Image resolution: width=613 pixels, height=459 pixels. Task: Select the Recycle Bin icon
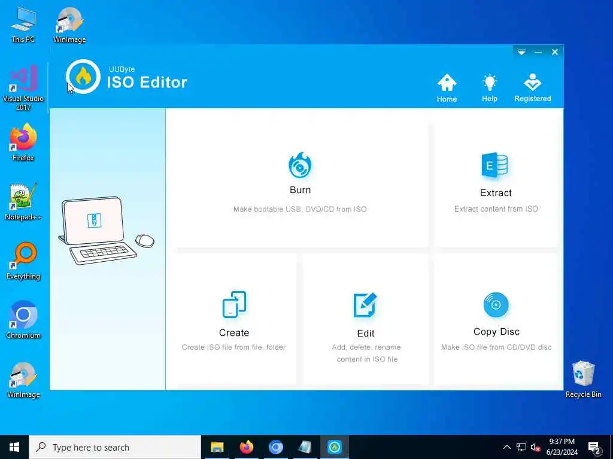pos(583,380)
